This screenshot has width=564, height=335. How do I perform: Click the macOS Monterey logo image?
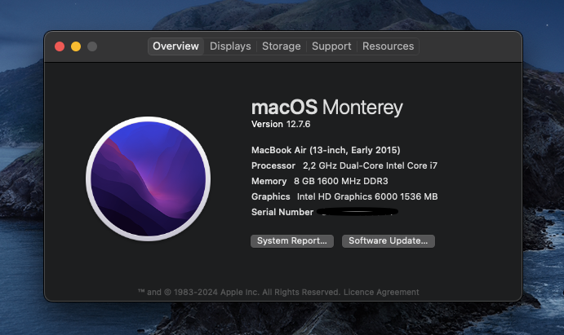[x=149, y=179]
